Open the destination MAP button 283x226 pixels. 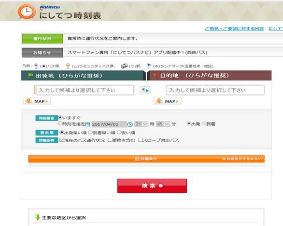coord(168,101)
